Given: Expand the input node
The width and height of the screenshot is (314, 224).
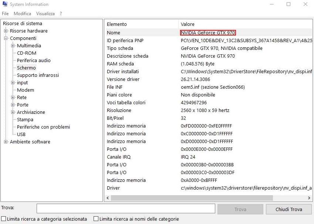Looking at the screenshot, I should click(x=13, y=83).
